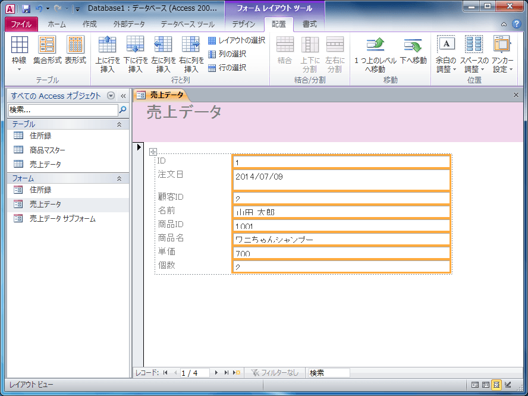Select the 売上データ サブフォーム form

point(68,219)
